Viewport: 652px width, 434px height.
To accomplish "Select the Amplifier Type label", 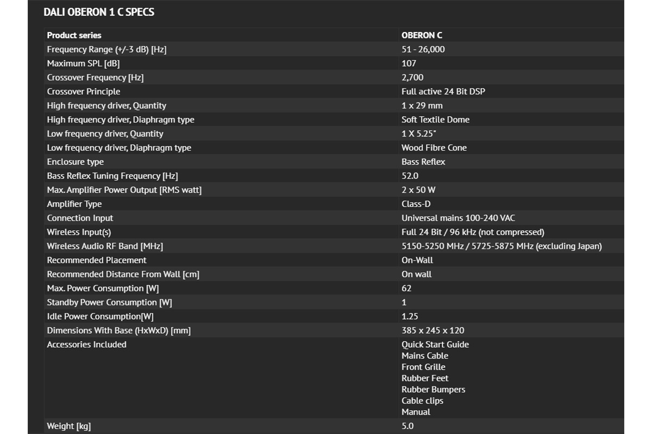I will [x=74, y=204].
